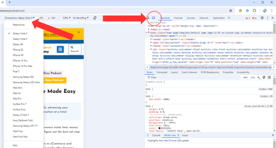The image size is (276, 148).
Task: Close the DevTools panel
Action: (272, 18)
